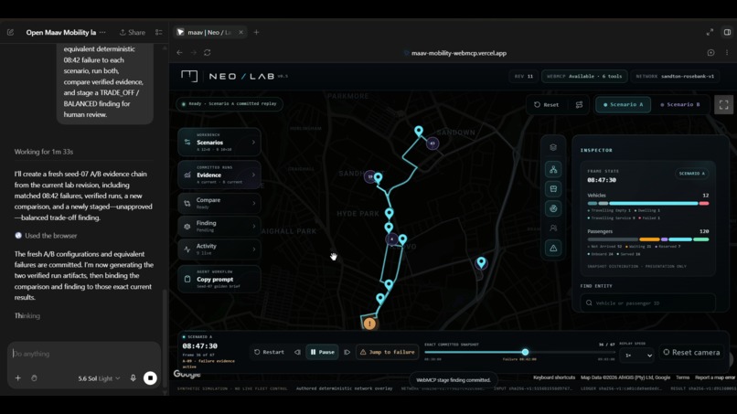The width and height of the screenshot is (737, 414).
Task: Click the Copy prompt agent workflow card
Action: click(x=219, y=279)
